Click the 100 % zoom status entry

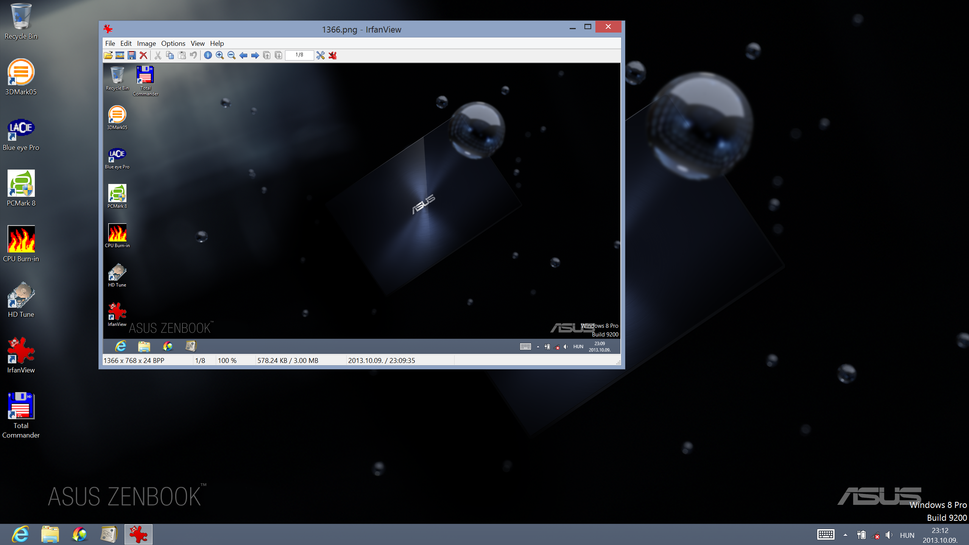tap(227, 361)
